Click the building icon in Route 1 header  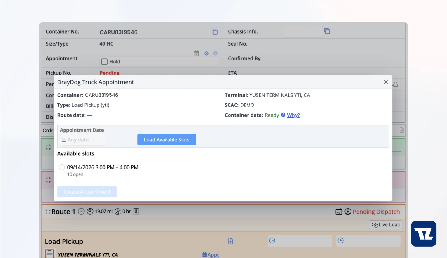(x=136, y=212)
